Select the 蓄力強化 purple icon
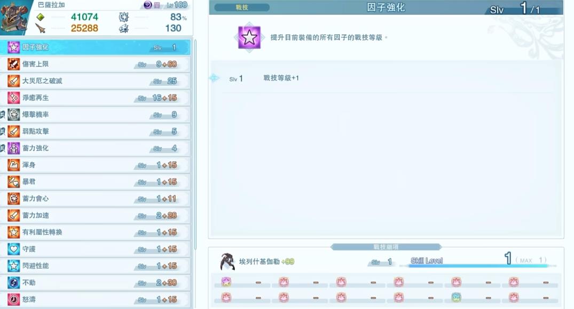This screenshot has height=309, width=574. coord(13,148)
